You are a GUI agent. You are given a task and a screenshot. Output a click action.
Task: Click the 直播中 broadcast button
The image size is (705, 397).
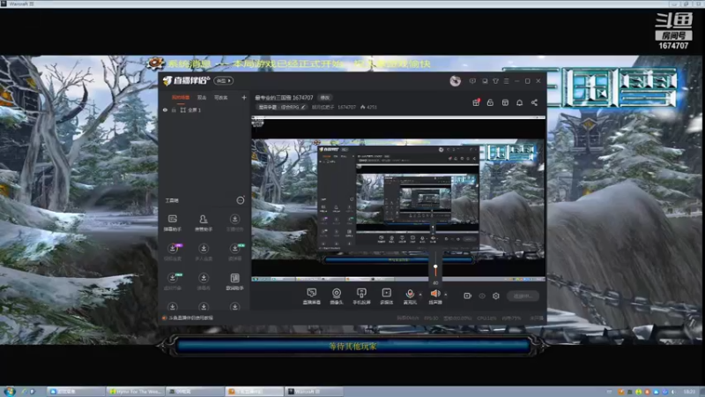pos(523,296)
